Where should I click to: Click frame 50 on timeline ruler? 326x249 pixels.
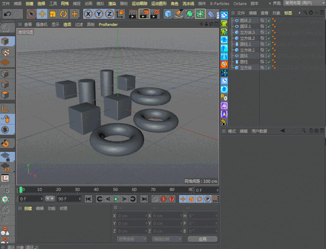[x=115, y=189]
